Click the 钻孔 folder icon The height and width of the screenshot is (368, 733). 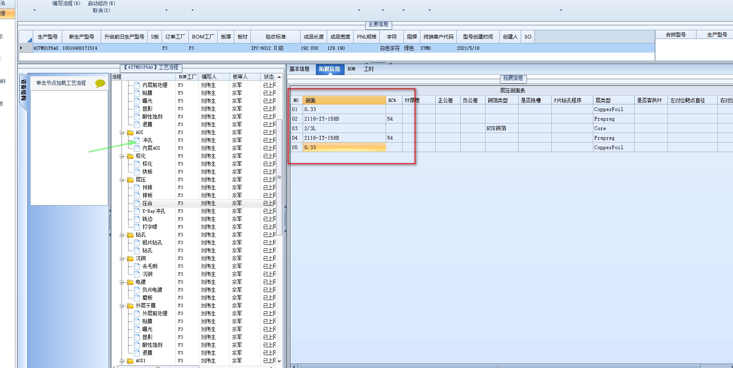point(130,235)
